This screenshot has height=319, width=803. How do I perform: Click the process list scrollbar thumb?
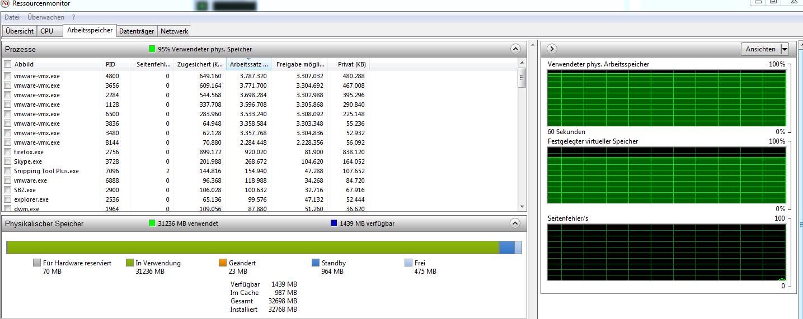click(x=522, y=78)
